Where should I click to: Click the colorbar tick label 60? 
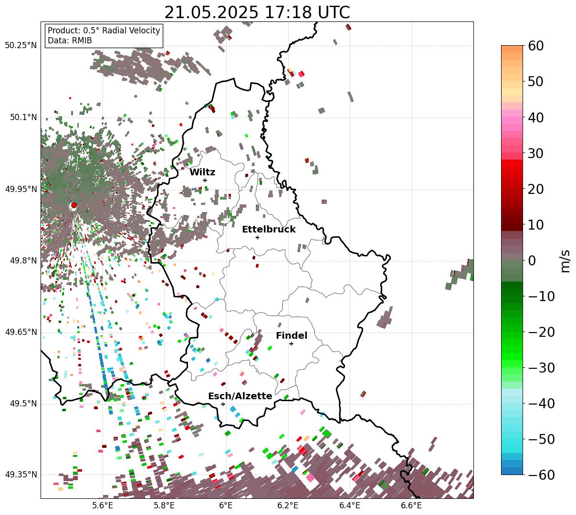point(535,46)
